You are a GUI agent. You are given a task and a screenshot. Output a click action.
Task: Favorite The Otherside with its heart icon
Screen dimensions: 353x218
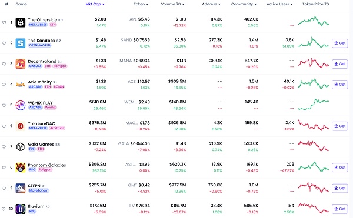click(x=4, y=22)
